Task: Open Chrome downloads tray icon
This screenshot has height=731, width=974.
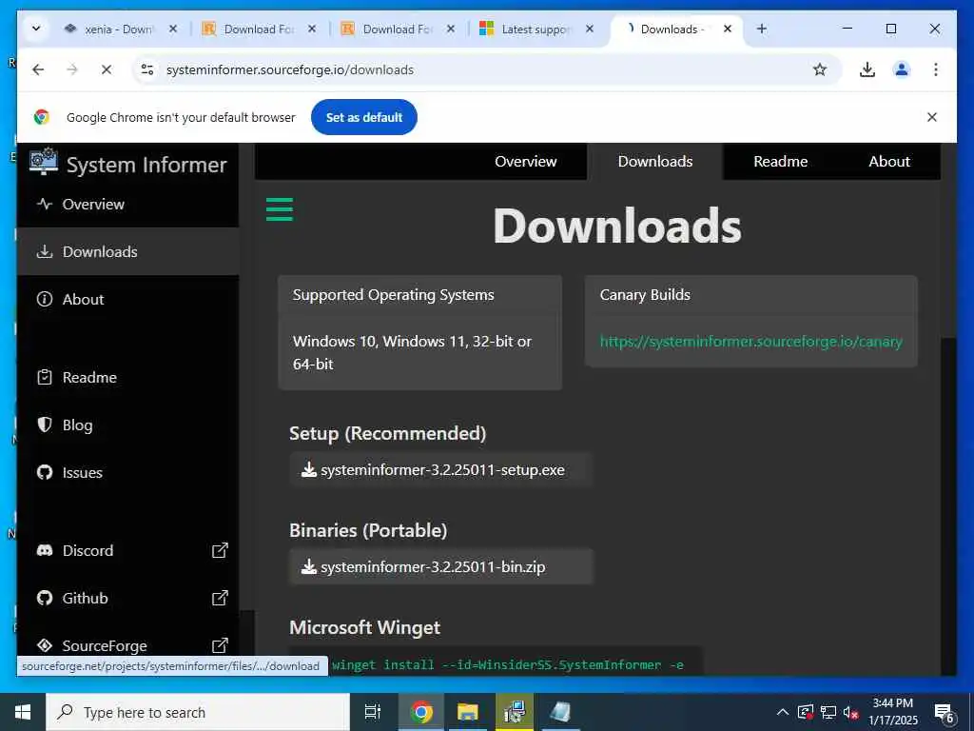Action: 867,69
